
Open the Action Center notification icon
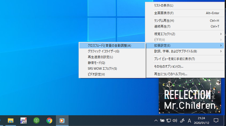(216, 120)
